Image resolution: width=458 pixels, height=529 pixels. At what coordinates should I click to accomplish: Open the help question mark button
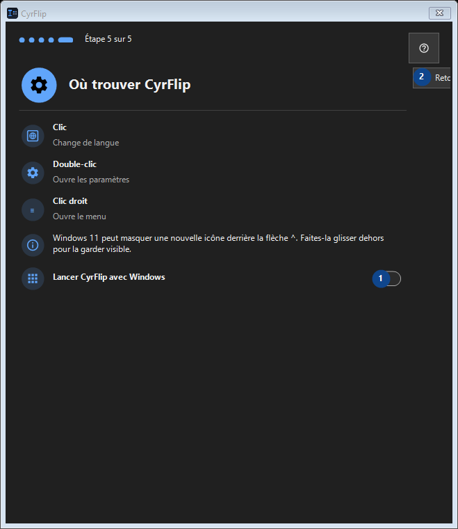[x=424, y=48]
